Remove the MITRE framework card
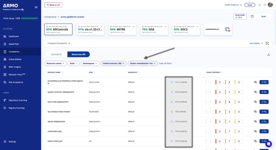This screenshot has width=276, height=150. tap(133, 27)
